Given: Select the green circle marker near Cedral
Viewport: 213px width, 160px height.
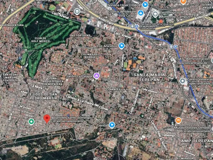Looking at the screenshot, I should 31,121.
